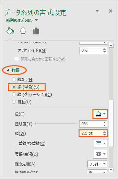Open the 線の先端 フラット dropdown

[97, 164]
